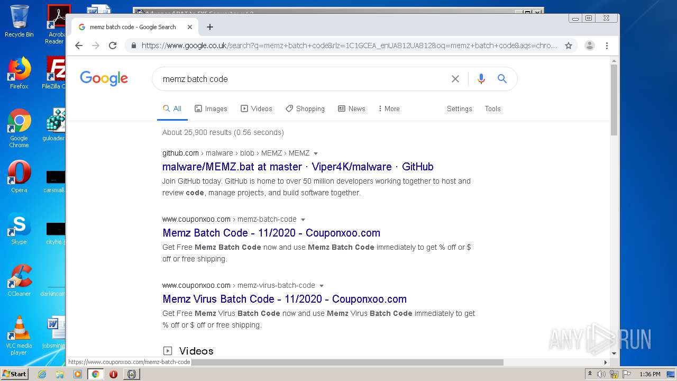Switch to Images results
This screenshot has width=677, height=381.
211,108
